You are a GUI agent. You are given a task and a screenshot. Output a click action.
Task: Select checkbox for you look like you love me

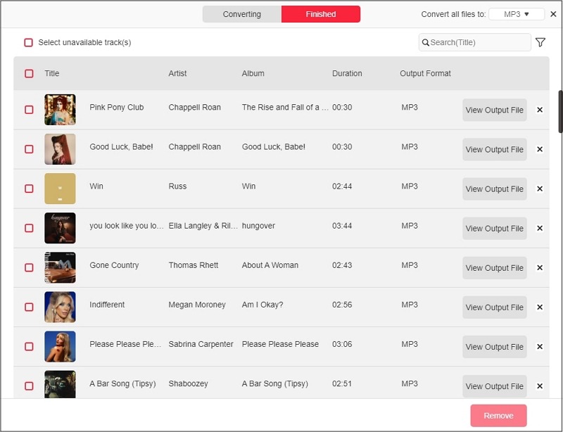29,228
